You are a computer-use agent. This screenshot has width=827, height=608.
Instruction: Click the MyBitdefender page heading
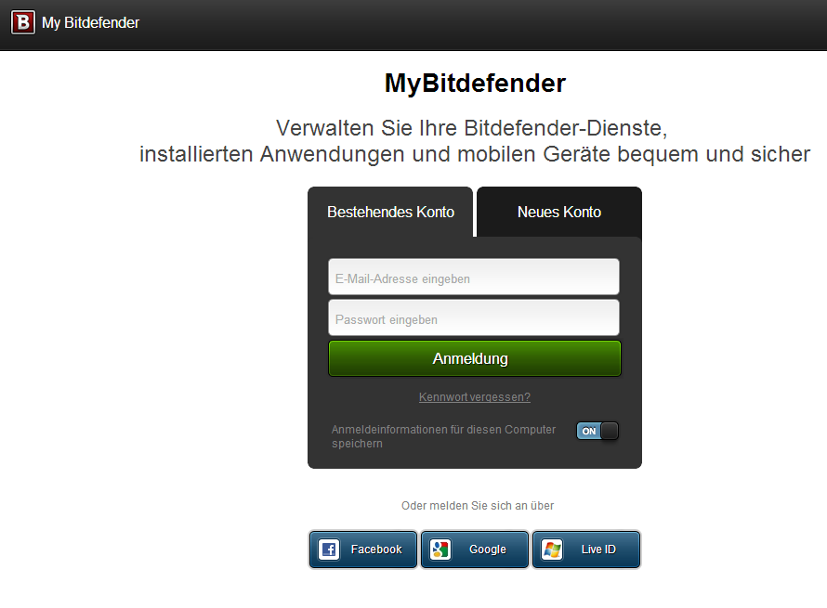coord(475,84)
